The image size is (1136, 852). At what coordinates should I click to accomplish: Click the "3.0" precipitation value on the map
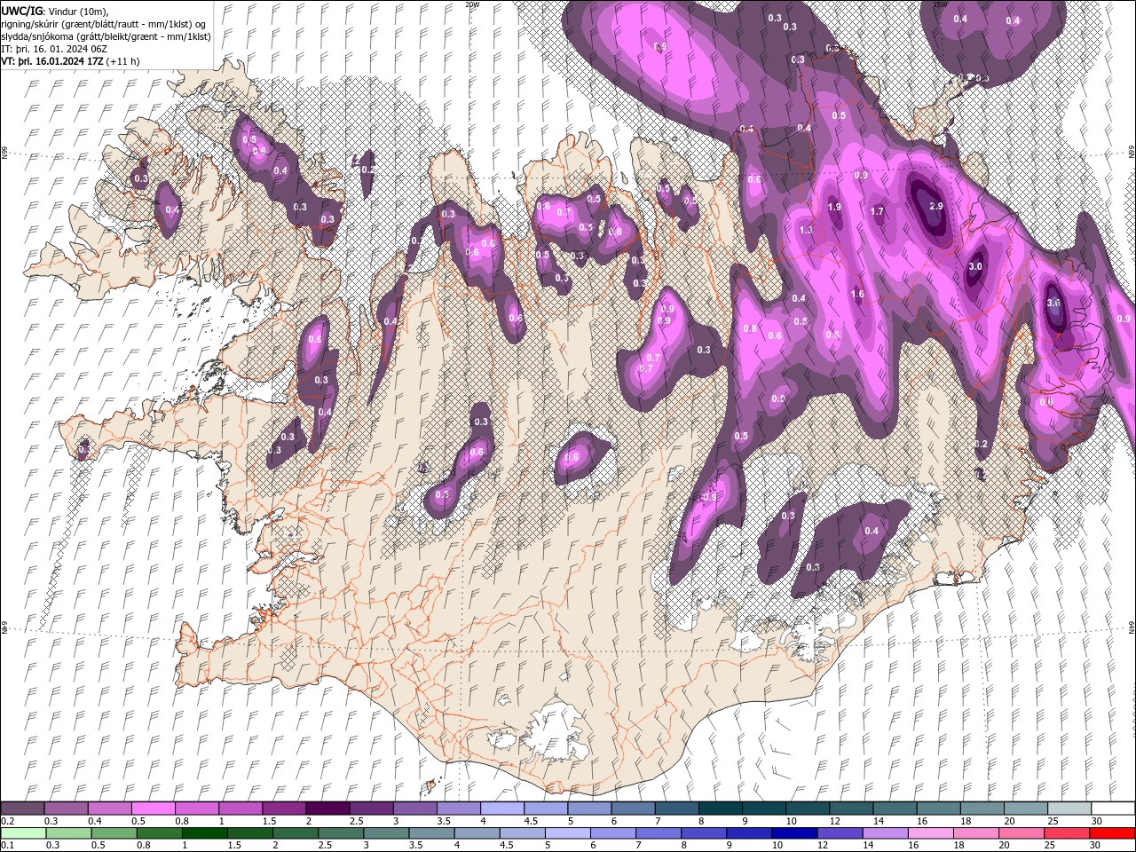[x=975, y=266]
